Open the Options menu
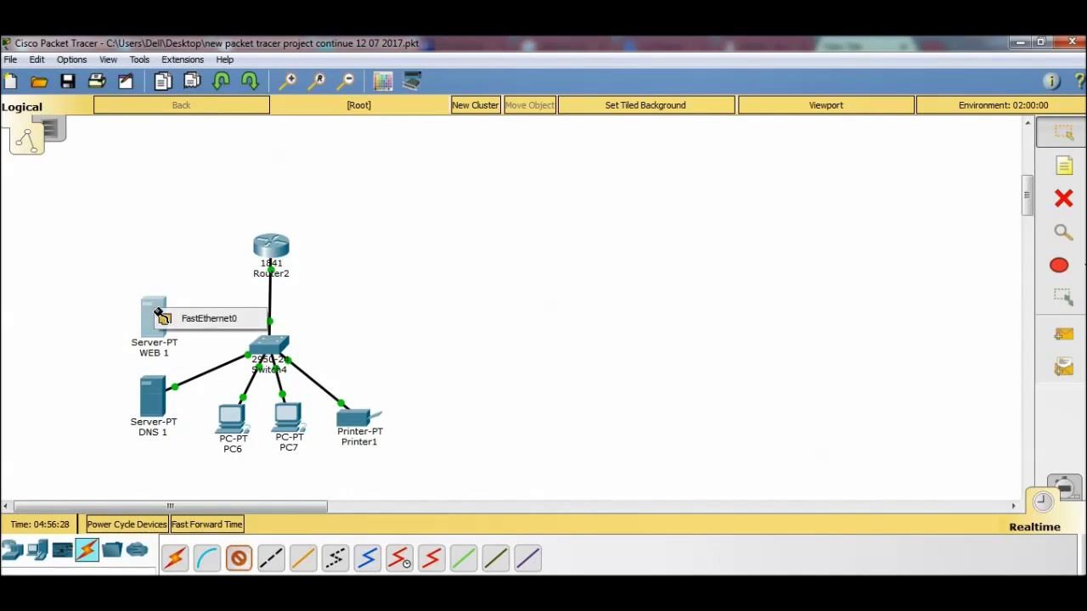This screenshot has height=611, width=1087. (71, 59)
